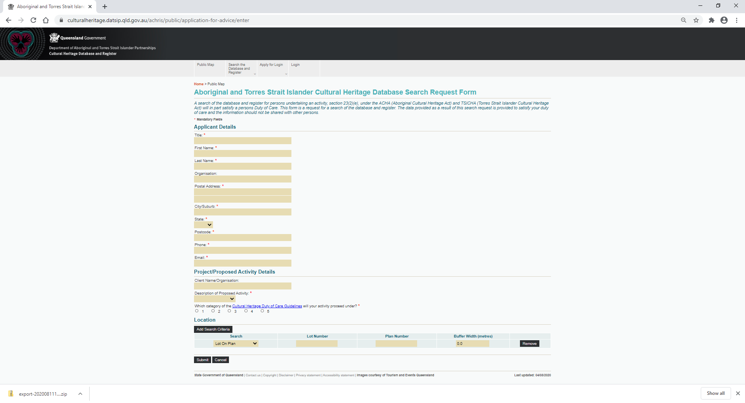Image resolution: width=745 pixels, height=403 pixels.
Task: Click the First Name input field
Action: [243, 153]
